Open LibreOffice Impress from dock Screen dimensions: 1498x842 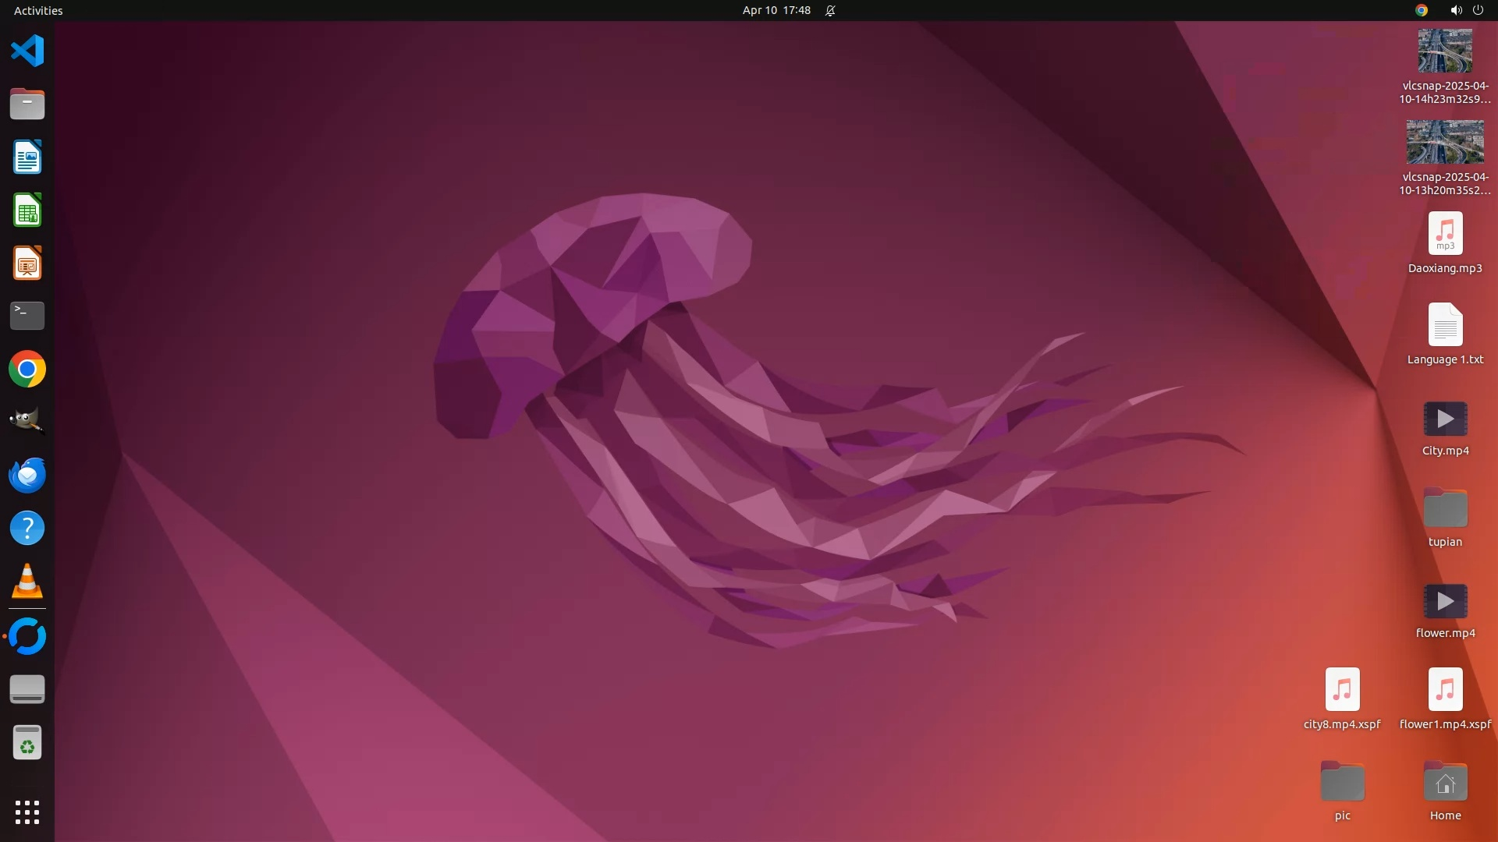pos(27,264)
